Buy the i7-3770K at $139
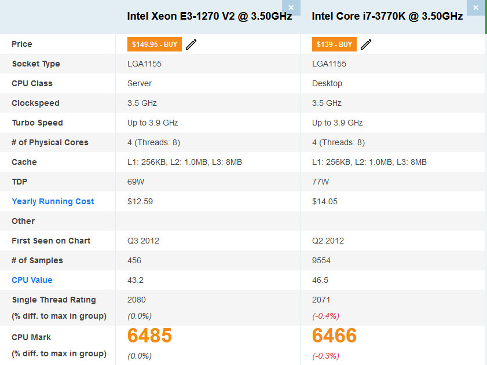487x365 pixels. (x=334, y=45)
